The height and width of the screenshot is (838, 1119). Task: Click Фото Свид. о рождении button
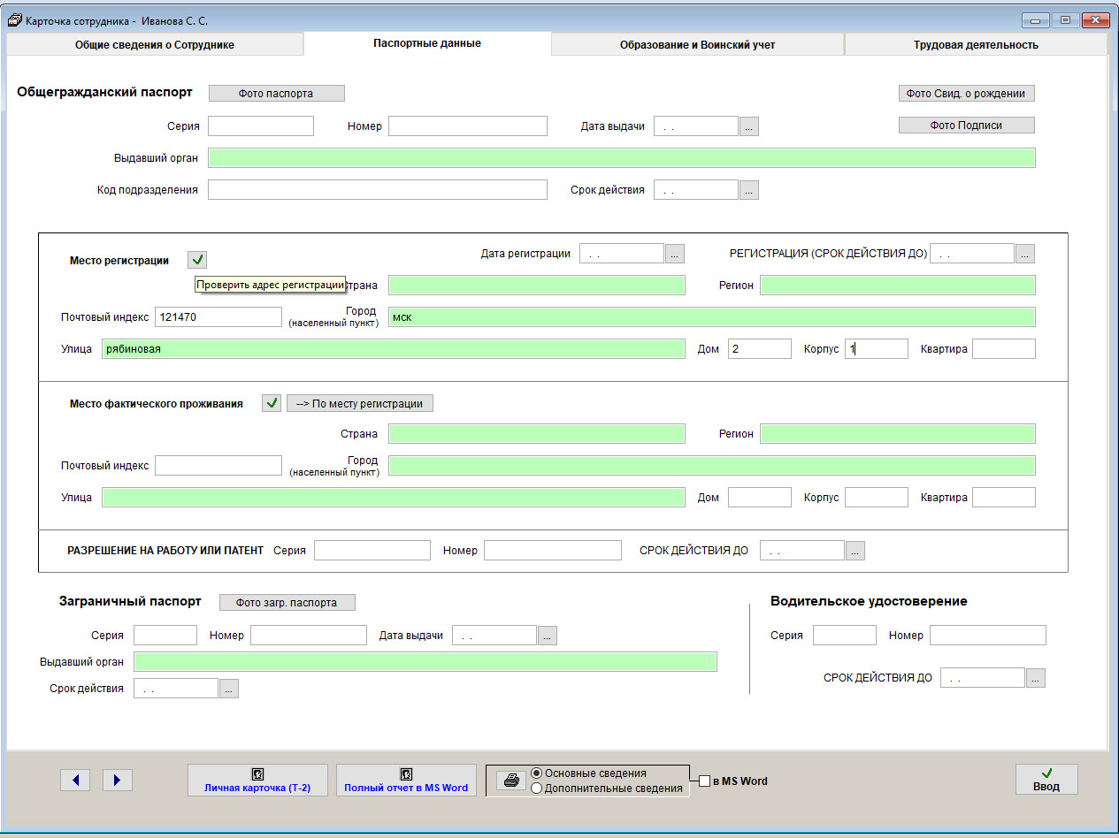click(x=966, y=93)
